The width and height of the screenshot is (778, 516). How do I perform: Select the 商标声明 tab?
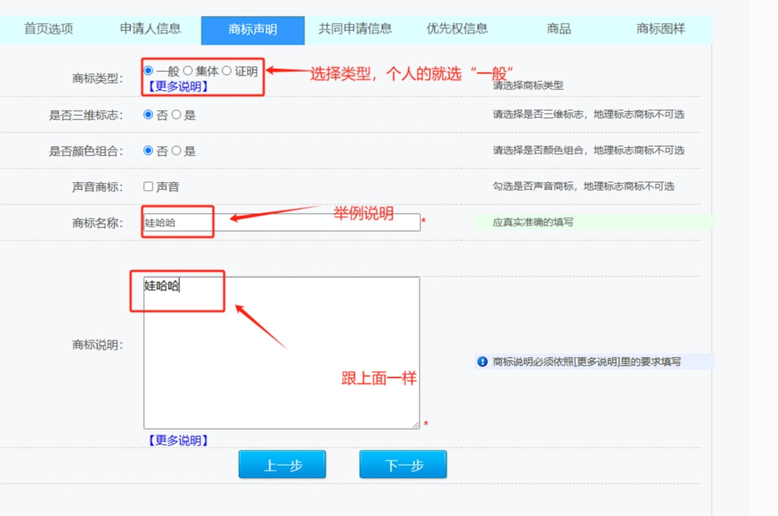click(253, 30)
